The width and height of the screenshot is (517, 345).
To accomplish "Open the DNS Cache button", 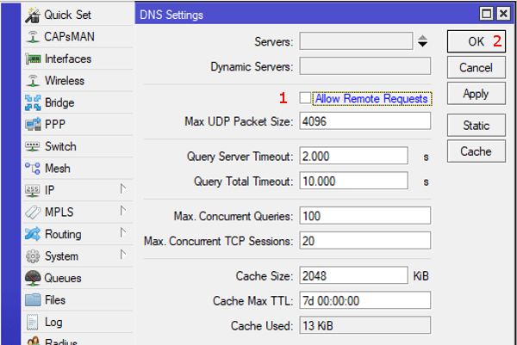I will point(477,151).
